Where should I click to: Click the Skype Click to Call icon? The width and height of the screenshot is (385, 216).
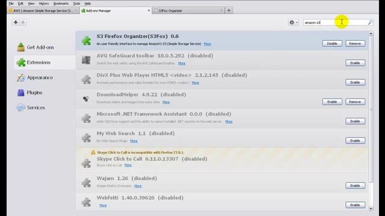point(86,163)
